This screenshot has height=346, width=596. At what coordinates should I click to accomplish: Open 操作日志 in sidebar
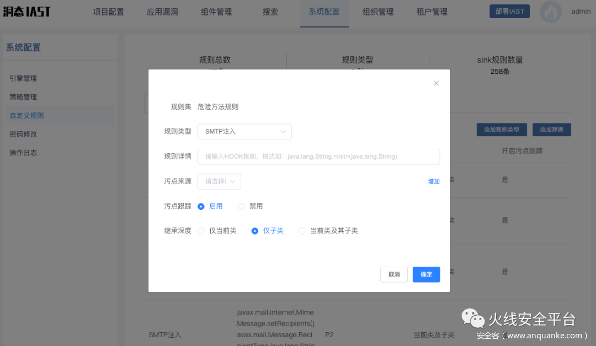tap(23, 153)
